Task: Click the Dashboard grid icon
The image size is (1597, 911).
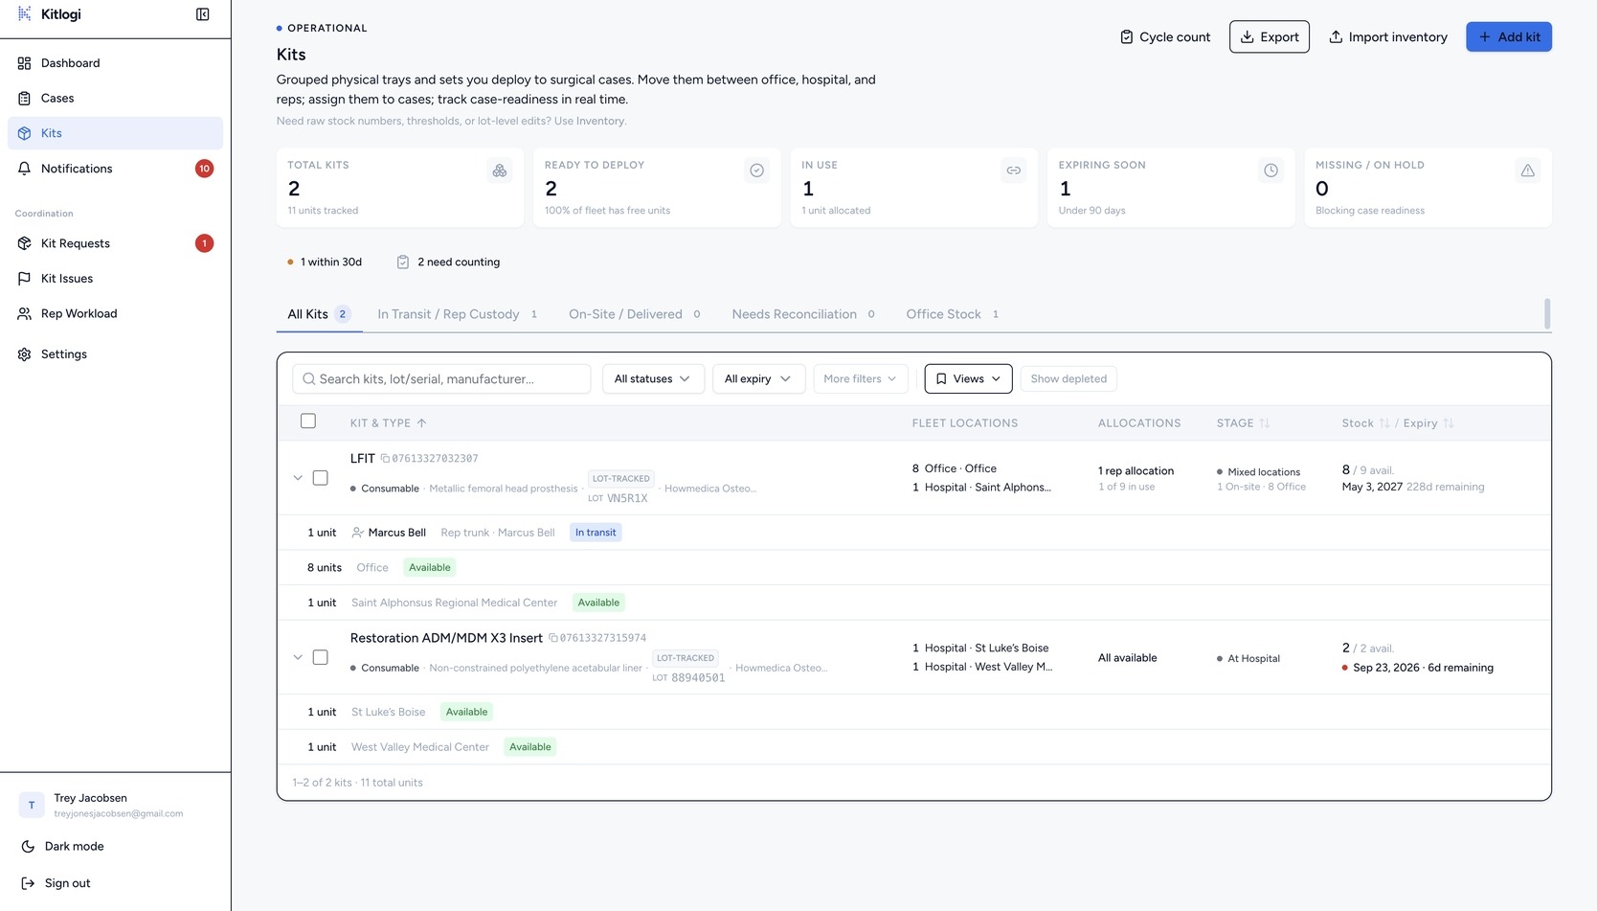Action: [x=25, y=63]
